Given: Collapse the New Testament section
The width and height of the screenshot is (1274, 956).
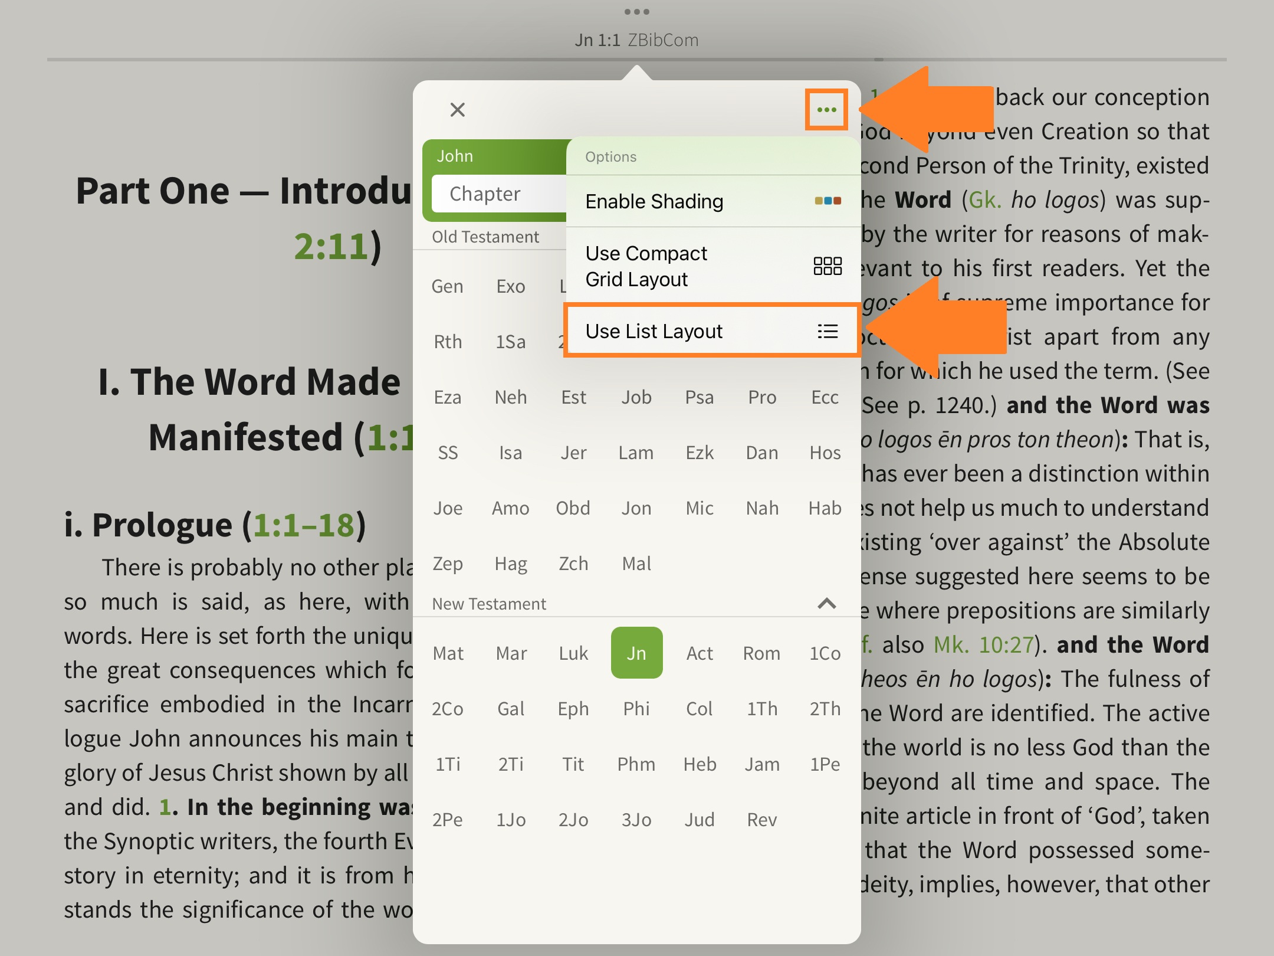Looking at the screenshot, I should [x=826, y=604].
